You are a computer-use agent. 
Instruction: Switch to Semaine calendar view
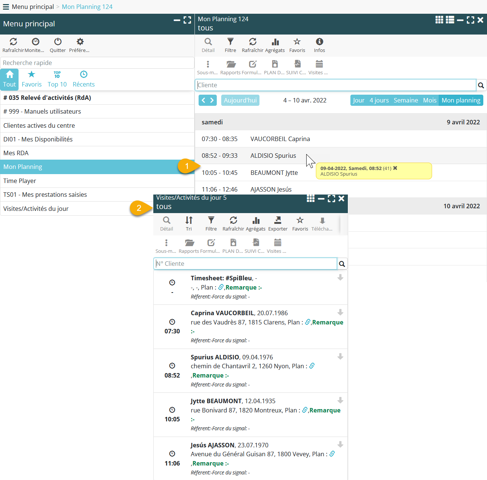click(x=406, y=100)
